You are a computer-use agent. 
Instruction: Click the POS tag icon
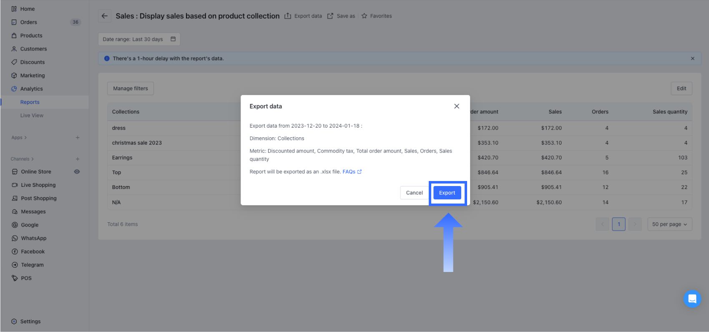(x=15, y=278)
